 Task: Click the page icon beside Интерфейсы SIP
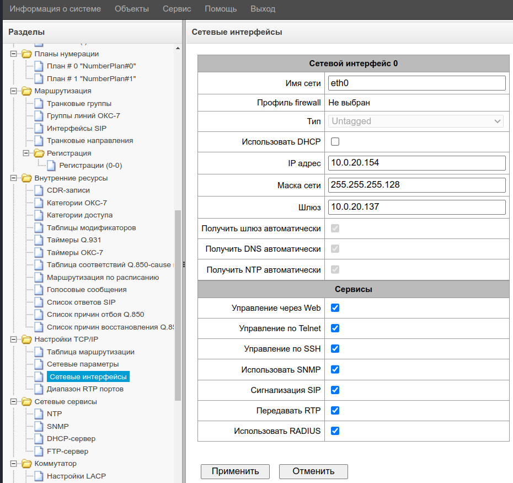click(x=38, y=128)
